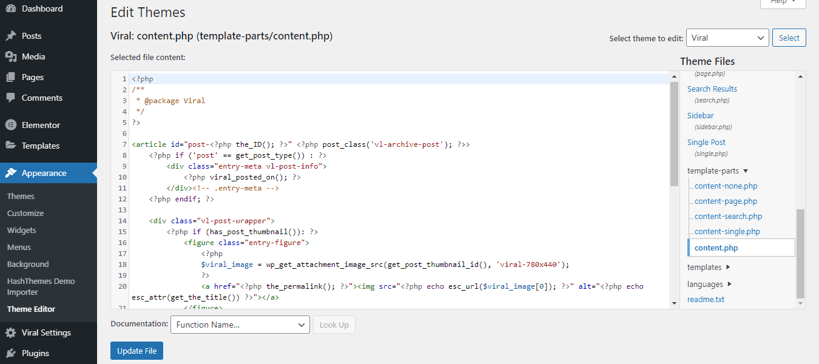This screenshot has width=819, height=364.
Task: Click the Theme Files list scrollbar thumb
Action: click(800, 254)
